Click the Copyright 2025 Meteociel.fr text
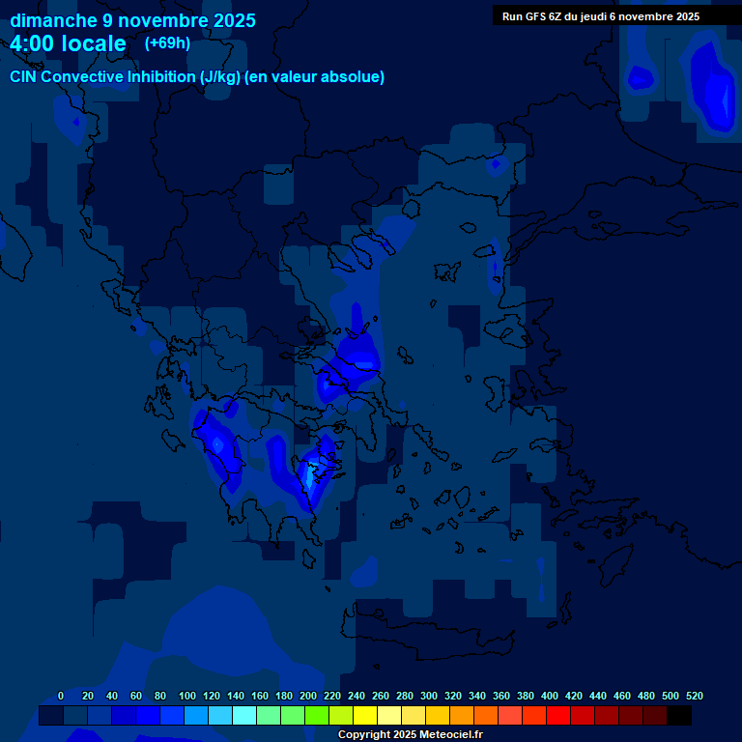Image resolution: width=742 pixels, height=742 pixels. [410, 734]
